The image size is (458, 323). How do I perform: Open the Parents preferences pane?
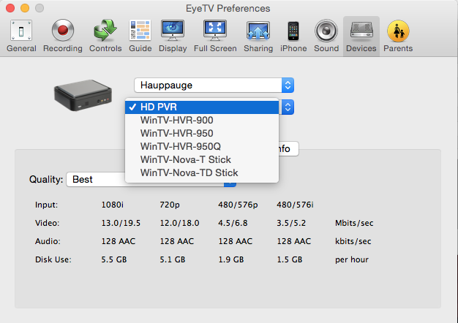(398, 37)
